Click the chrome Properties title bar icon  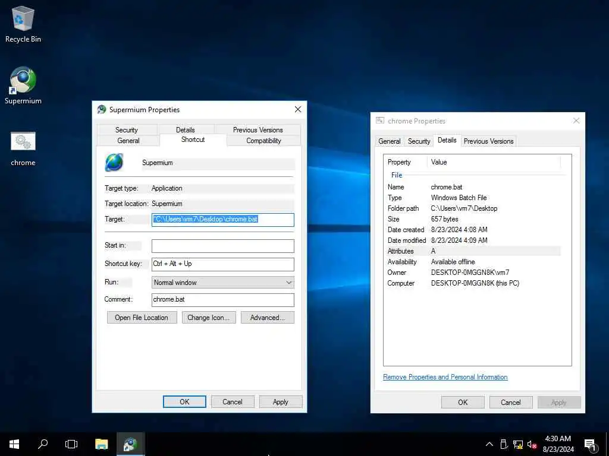pyautogui.click(x=380, y=121)
